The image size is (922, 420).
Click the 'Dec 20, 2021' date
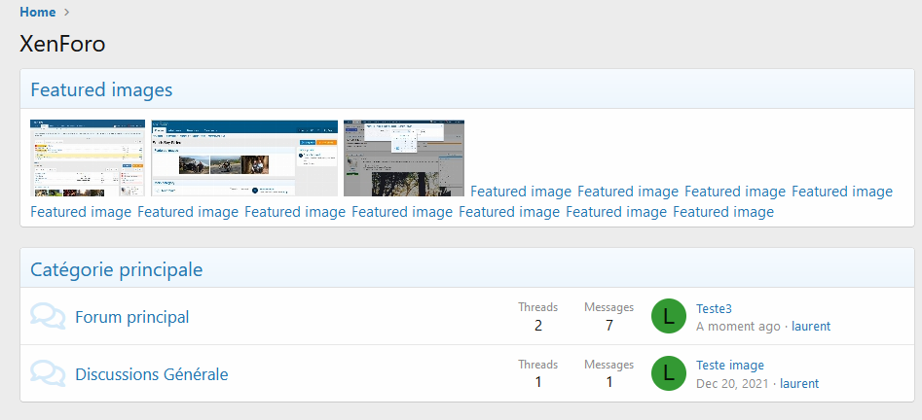click(x=732, y=384)
